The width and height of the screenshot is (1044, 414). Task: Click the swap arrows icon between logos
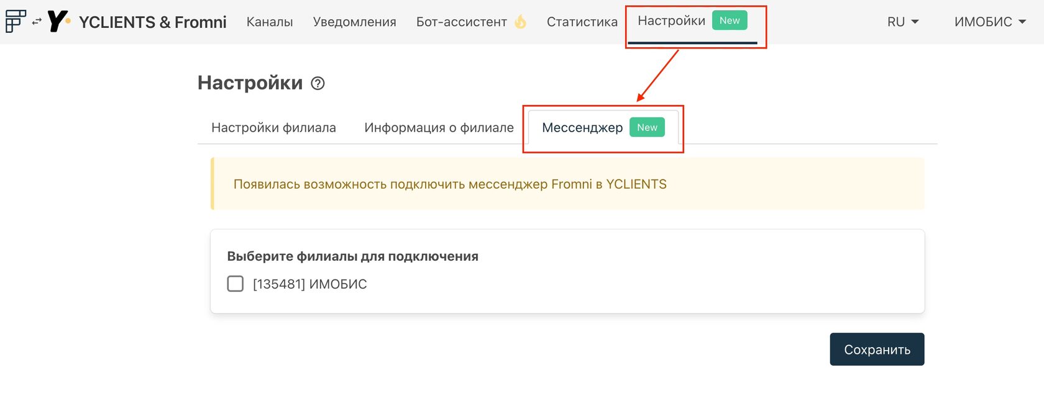(37, 22)
